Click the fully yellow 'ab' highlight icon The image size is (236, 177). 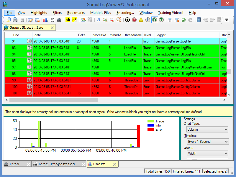(68, 20)
